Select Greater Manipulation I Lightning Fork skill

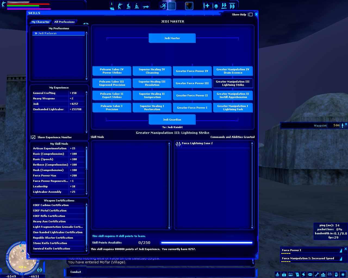(x=233, y=108)
